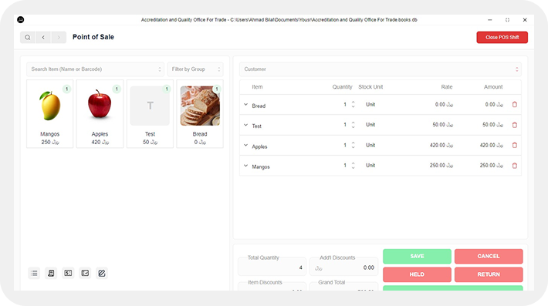548x306 pixels.
Task: Click the HELD button
Action: coord(417,274)
